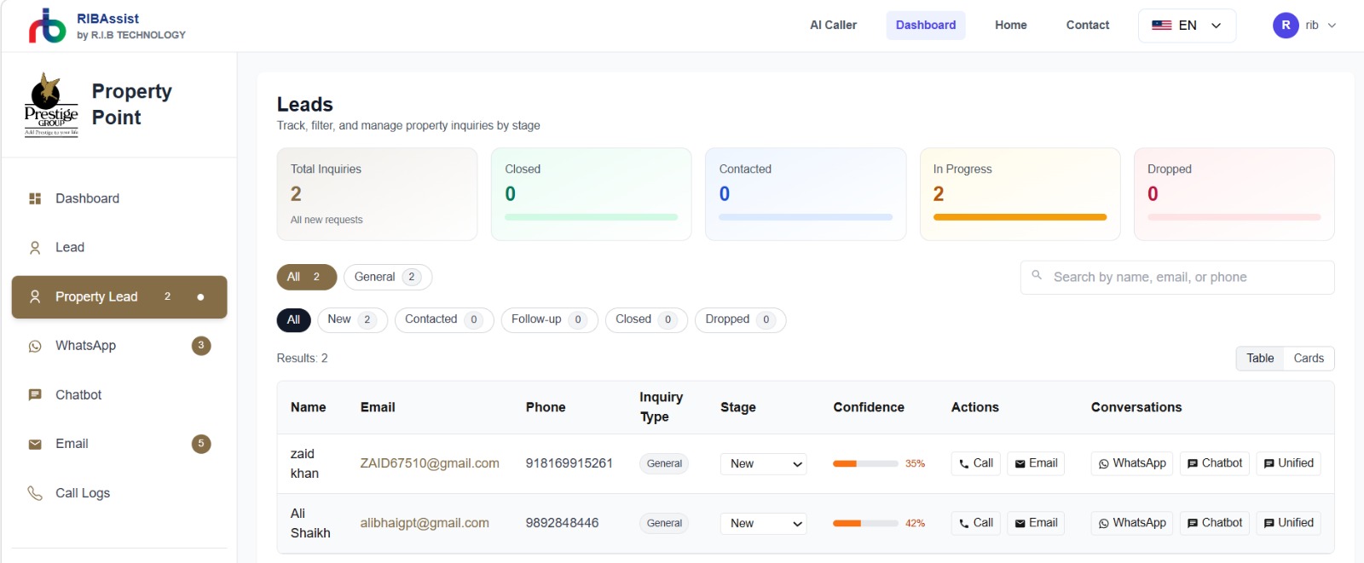Click the Contacted summary card
This screenshot has height=563, width=1364.
pos(806,194)
